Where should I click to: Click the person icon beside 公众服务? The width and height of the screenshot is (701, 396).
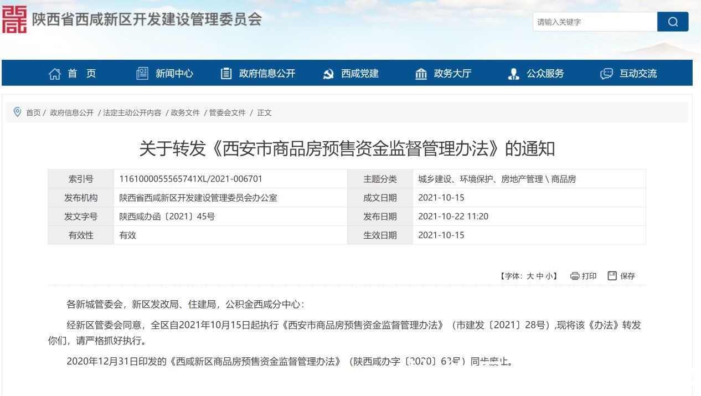click(513, 74)
